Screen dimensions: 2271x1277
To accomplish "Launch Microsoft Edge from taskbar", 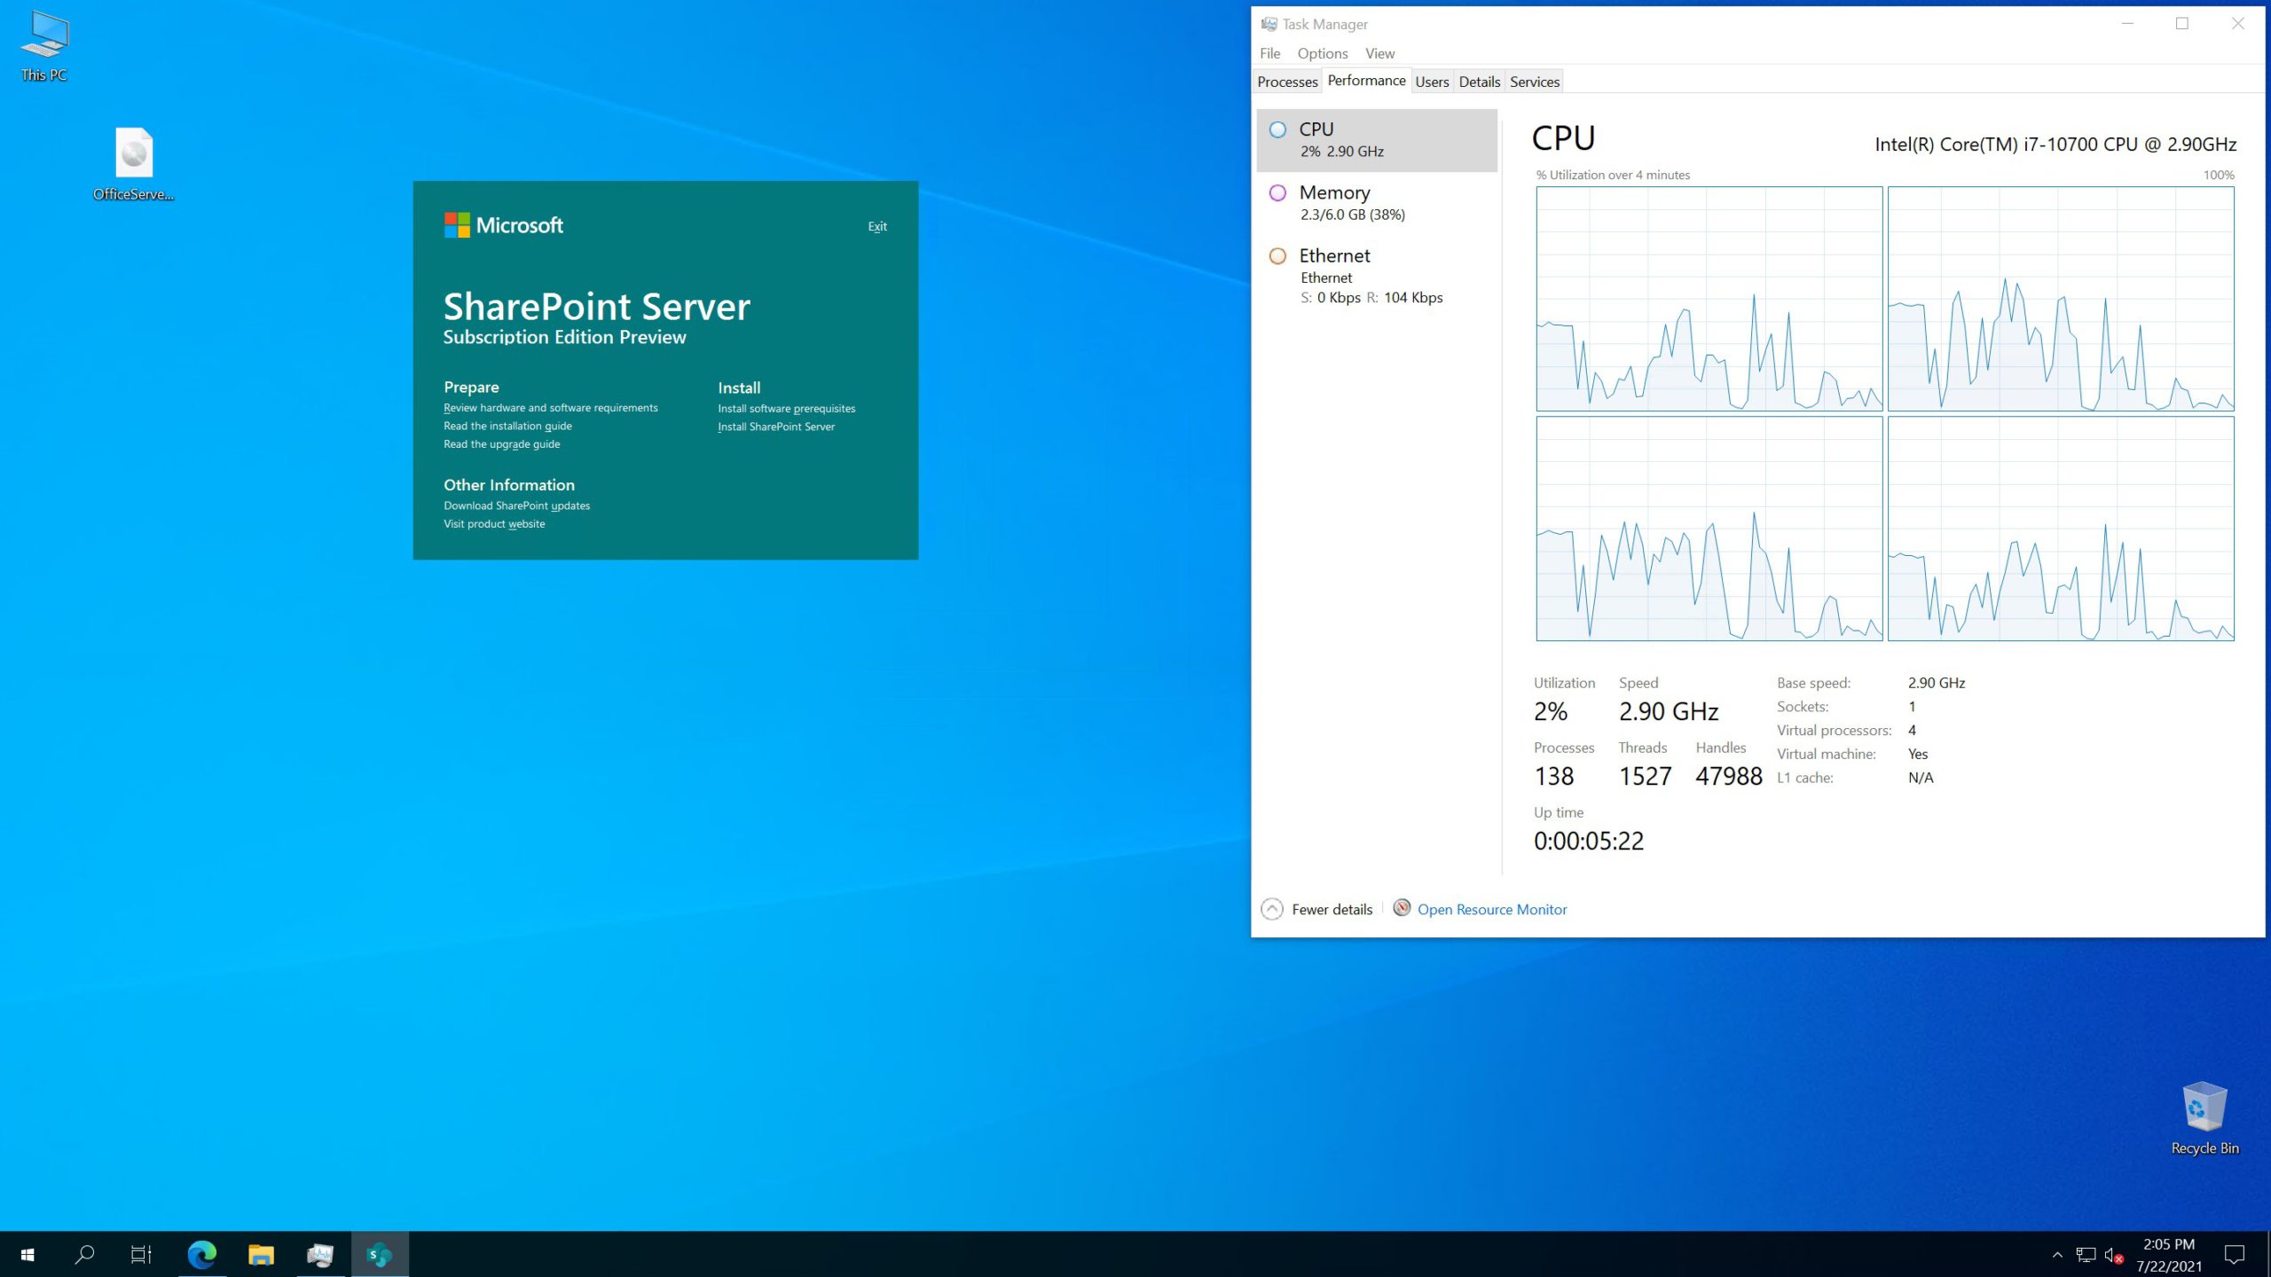I will pos(202,1255).
